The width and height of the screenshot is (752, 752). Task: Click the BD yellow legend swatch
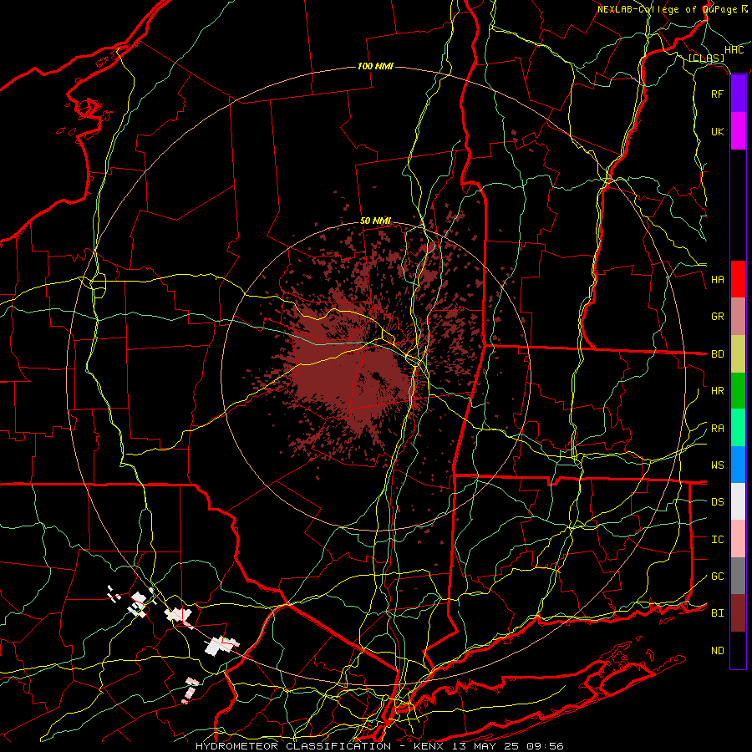738,353
